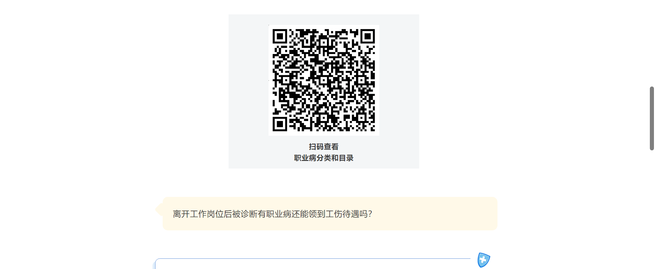
Task: Click the words 工伤待遇 in the question
Action: tap(342, 214)
